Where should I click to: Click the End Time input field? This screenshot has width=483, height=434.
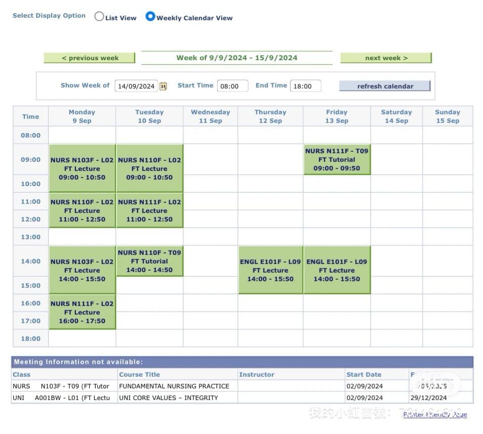point(305,86)
